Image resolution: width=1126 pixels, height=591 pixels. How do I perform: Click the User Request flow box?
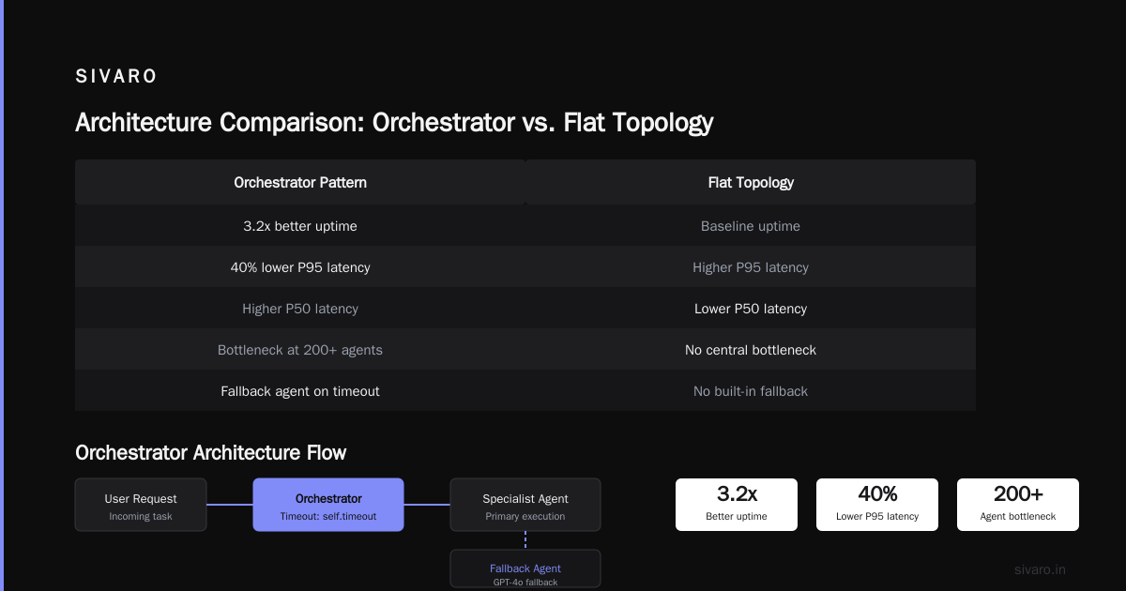pos(141,505)
